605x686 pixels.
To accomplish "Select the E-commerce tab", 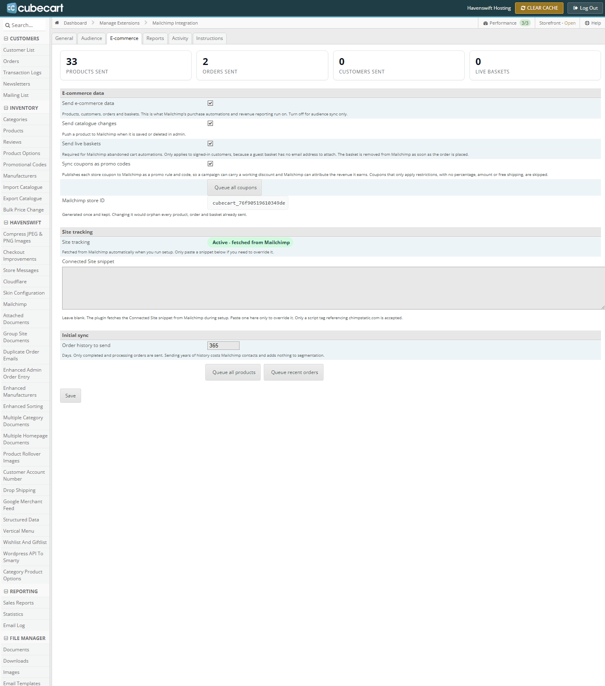I will [124, 38].
